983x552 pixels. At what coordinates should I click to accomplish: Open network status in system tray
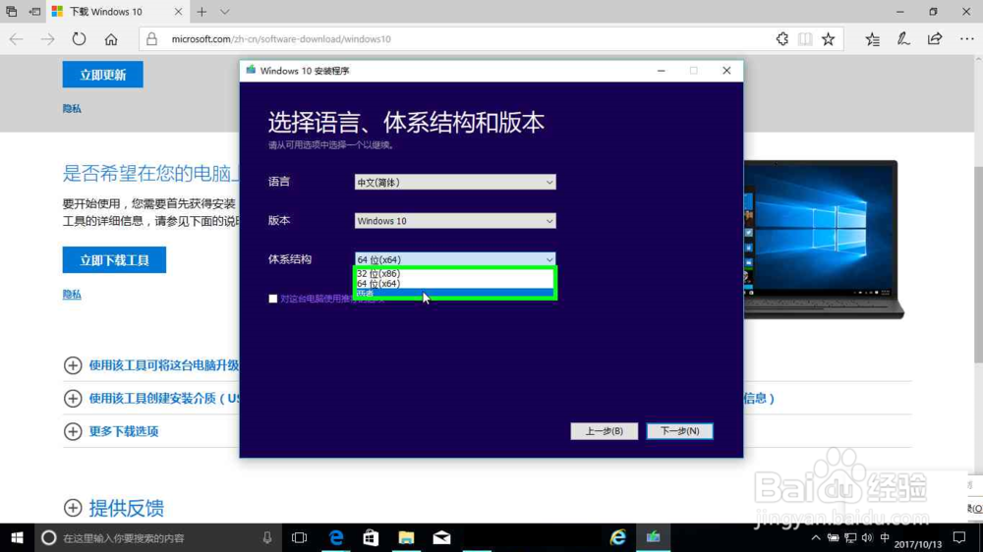pyautogui.click(x=850, y=537)
